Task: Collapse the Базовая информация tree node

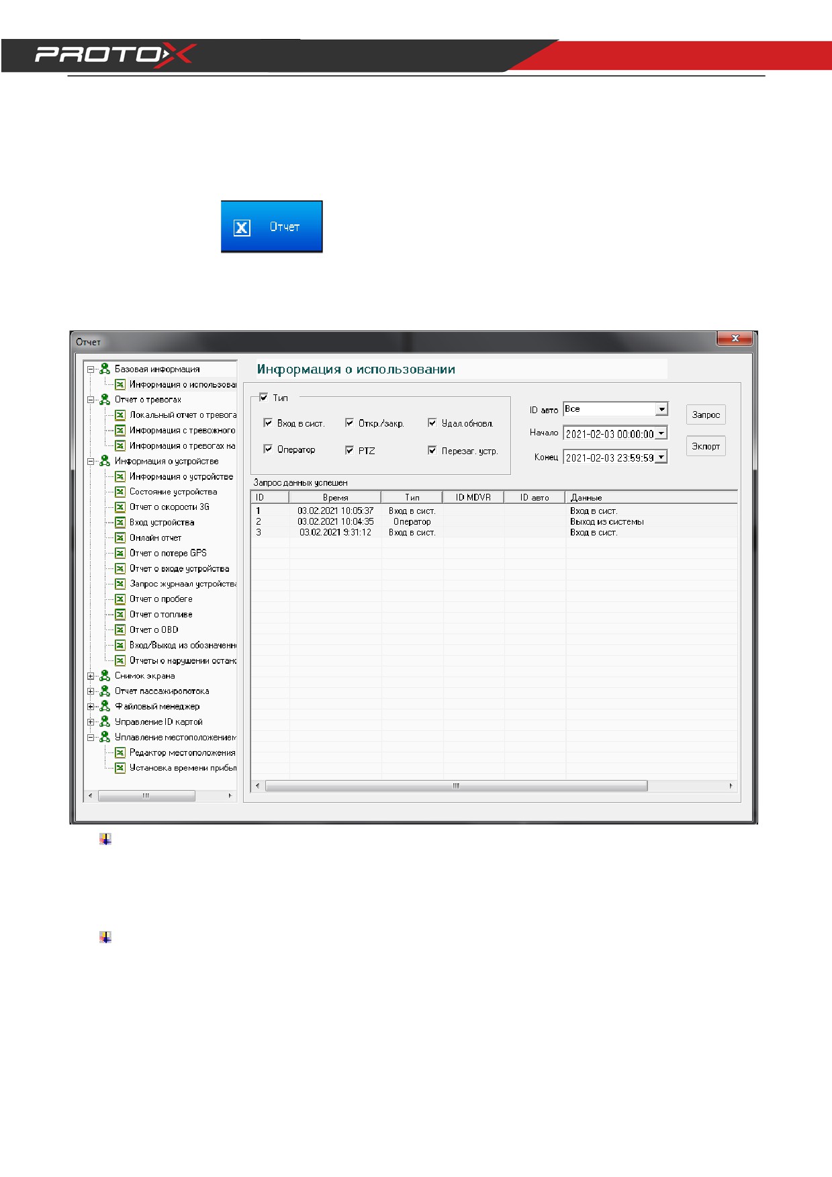Action: (91, 369)
